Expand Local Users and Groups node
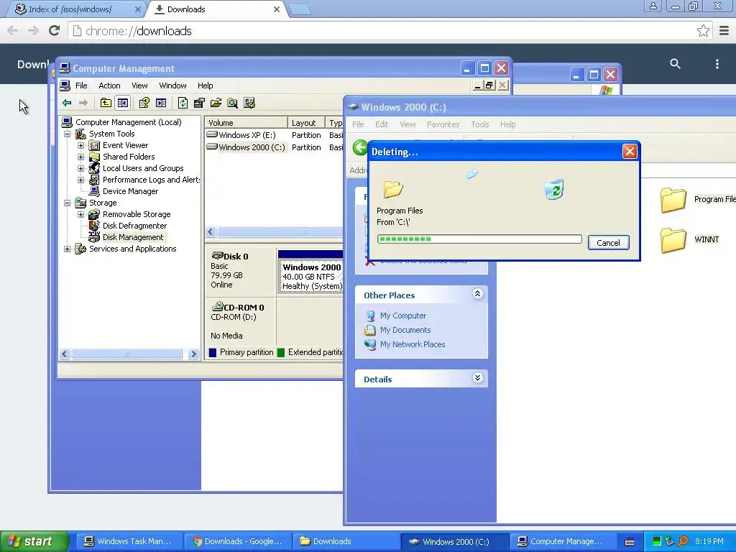 click(x=80, y=168)
